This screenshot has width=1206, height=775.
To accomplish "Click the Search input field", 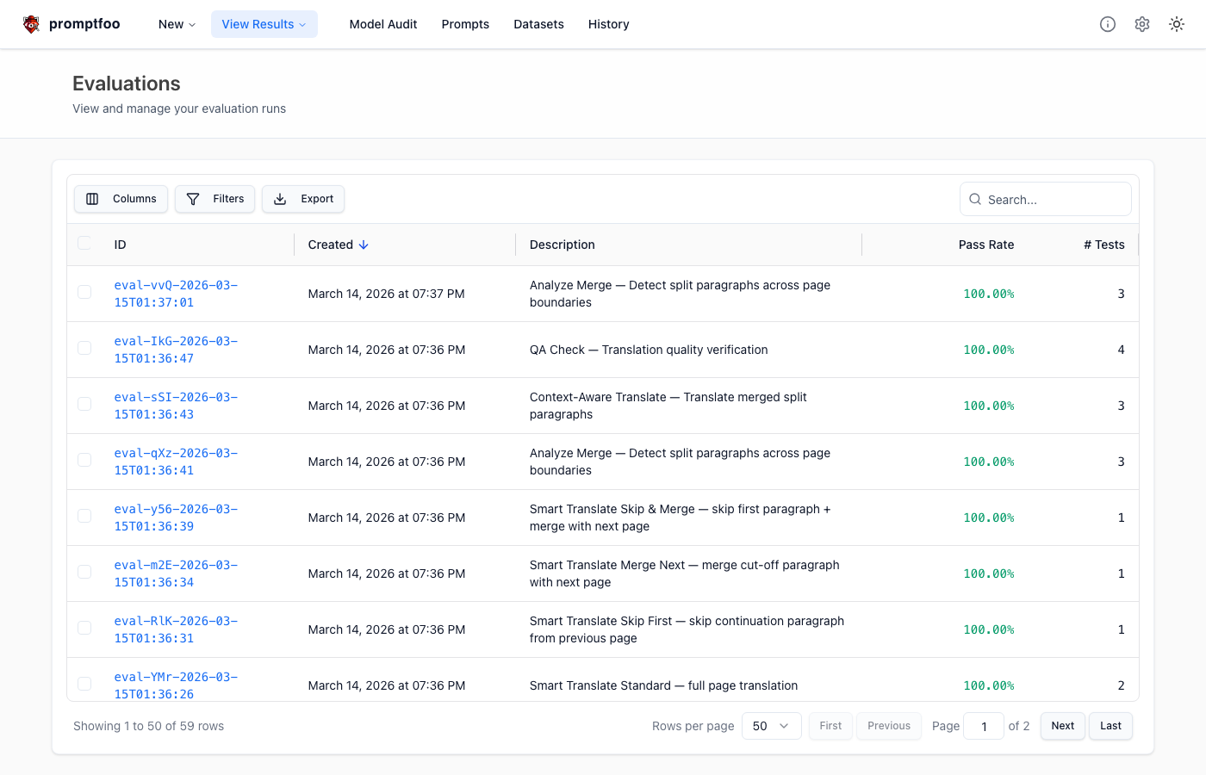I will coord(1051,199).
